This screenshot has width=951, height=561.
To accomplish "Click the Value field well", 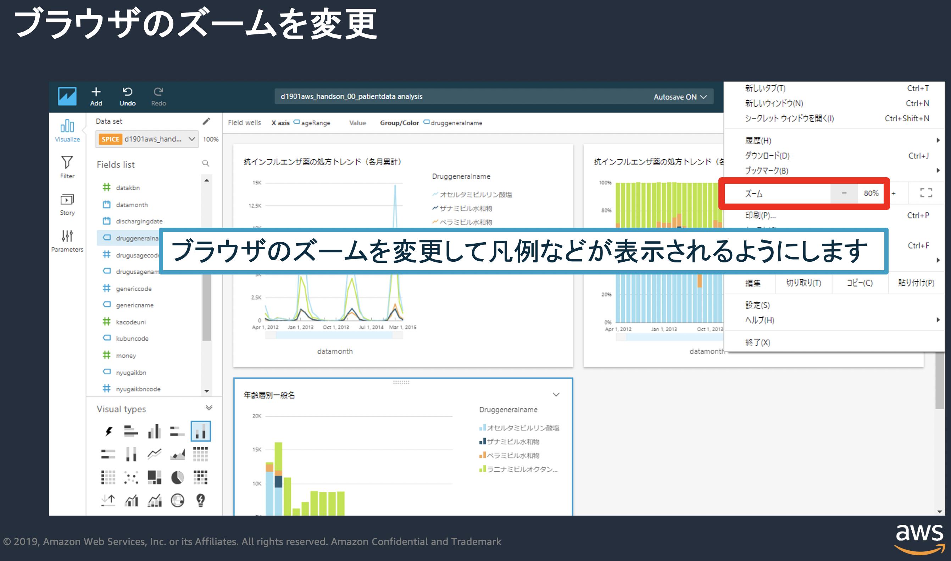I will (357, 123).
